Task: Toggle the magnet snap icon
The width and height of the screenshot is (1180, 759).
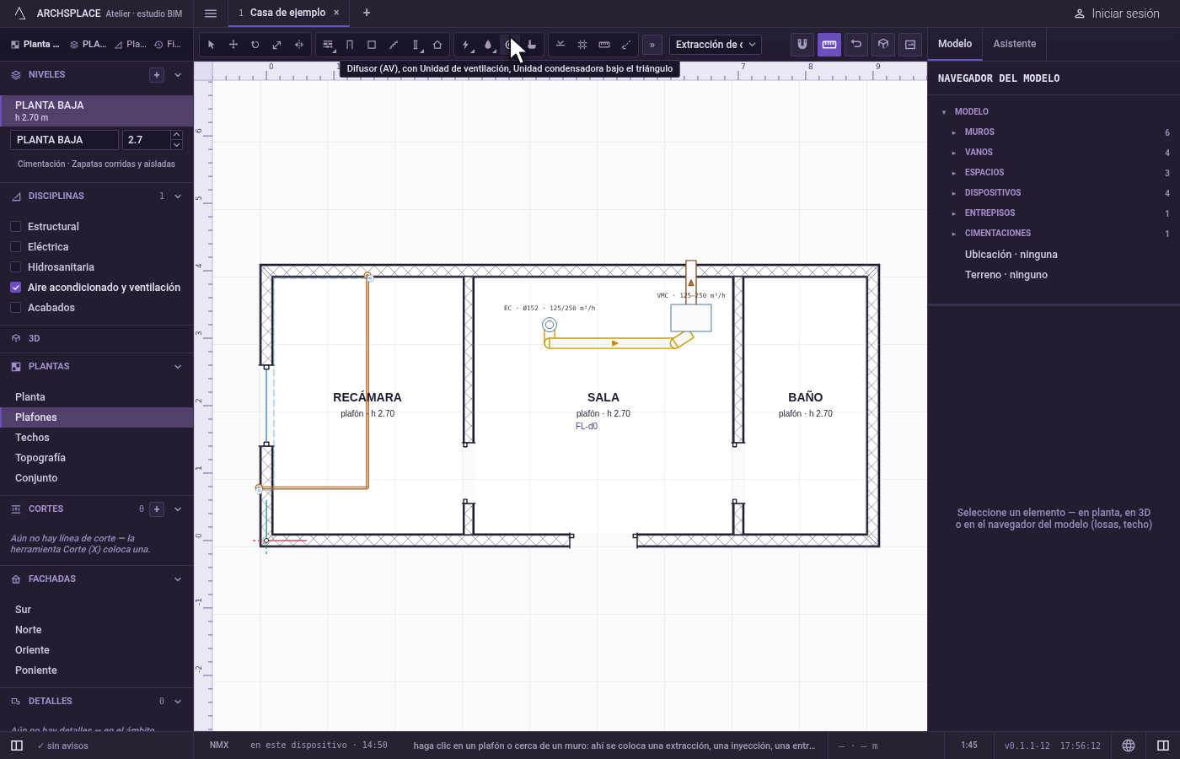Action: pyautogui.click(x=802, y=45)
